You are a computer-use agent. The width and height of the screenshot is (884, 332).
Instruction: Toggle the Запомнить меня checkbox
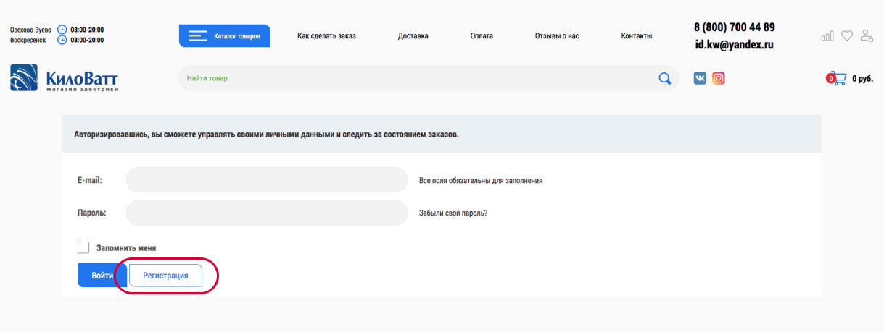tap(83, 247)
